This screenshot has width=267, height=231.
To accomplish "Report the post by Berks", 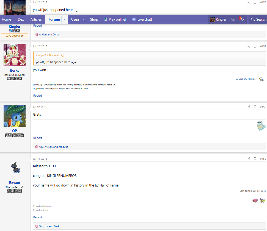I will click(x=38, y=96).
